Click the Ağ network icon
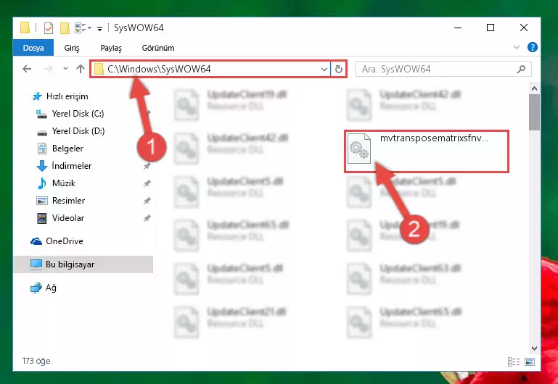This screenshot has width=558, height=384. pos(36,288)
